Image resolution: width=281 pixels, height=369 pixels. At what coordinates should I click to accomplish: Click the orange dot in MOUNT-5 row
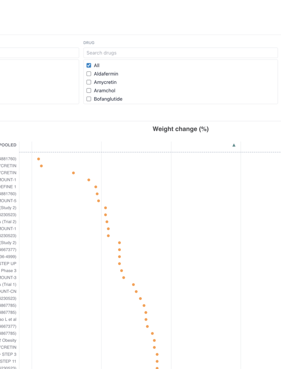coord(98,201)
